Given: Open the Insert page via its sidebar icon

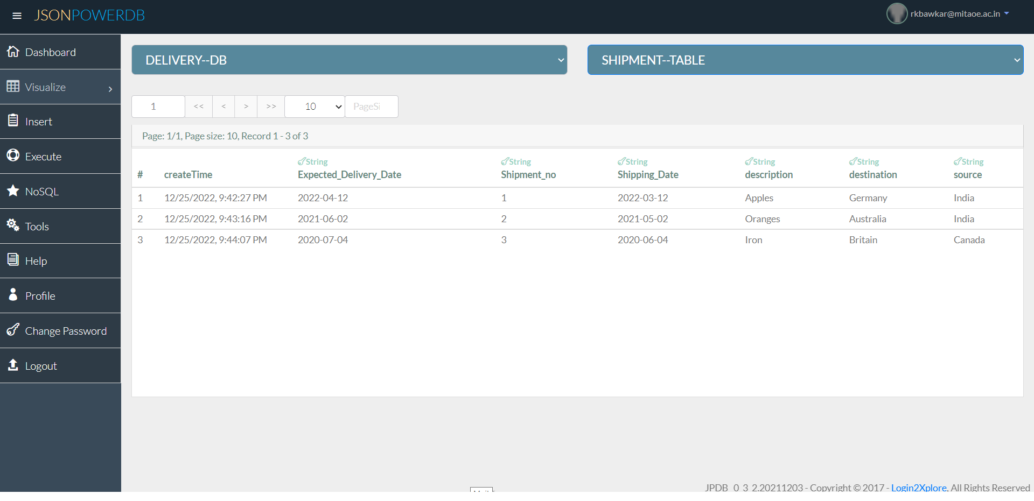Looking at the screenshot, I should 13,121.
